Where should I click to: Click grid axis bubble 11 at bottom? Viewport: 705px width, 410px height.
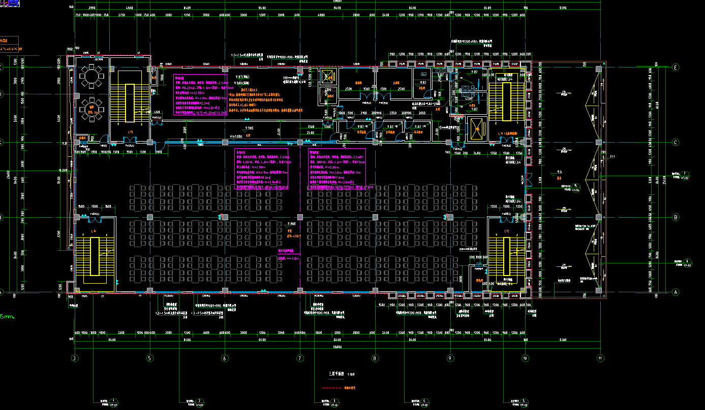click(600, 358)
